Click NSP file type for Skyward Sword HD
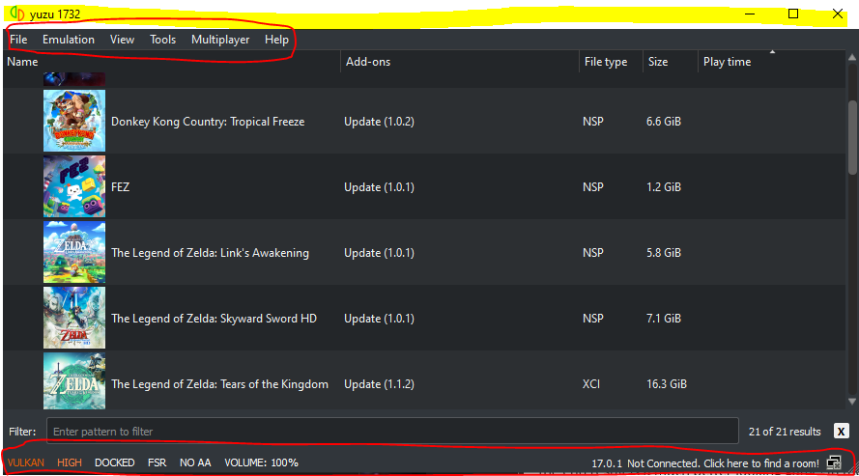The width and height of the screenshot is (859, 476). click(x=592, y=319)
